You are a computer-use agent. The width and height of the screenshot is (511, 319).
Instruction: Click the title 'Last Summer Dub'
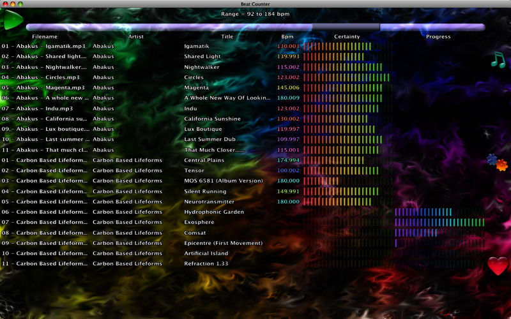[x=210, y=139]
